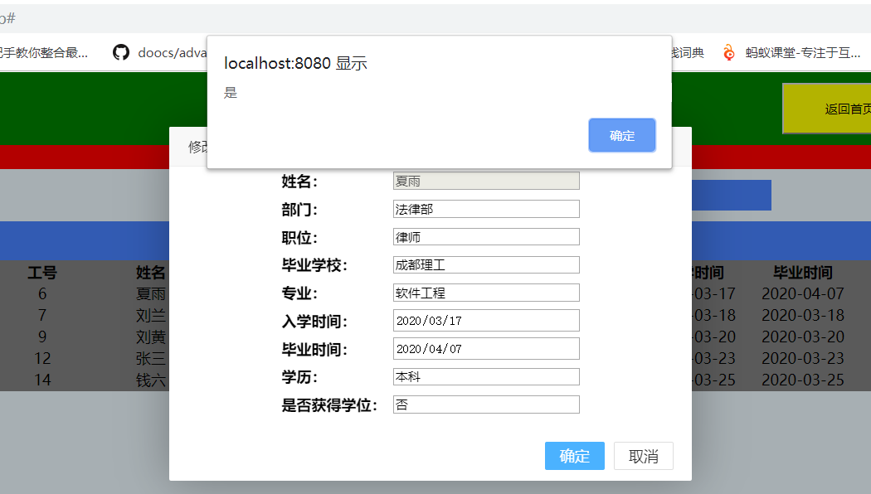Viewport: 871px width, 494px height.
Task: Edit the 学历 field with 本科
Action: (486, 377)
